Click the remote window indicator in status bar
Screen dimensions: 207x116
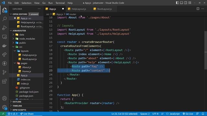pyautogui.click(x=3, y=114)
